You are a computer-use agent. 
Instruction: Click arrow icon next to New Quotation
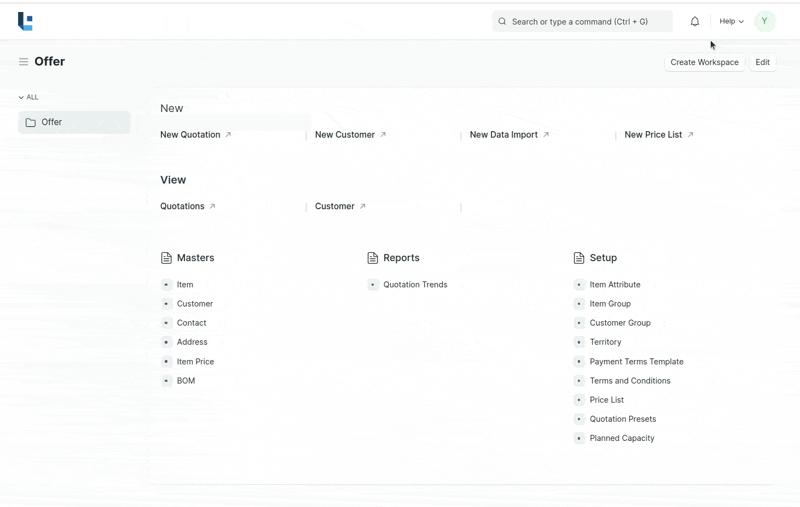tap(228, 134)
